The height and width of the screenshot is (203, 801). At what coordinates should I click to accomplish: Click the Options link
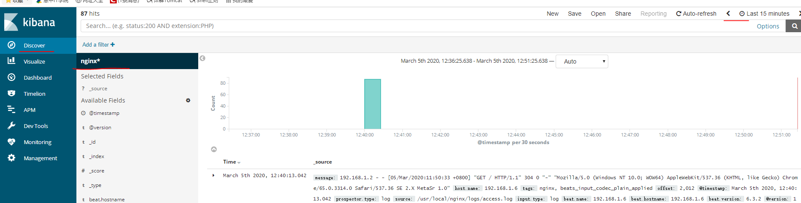[768, 26]
